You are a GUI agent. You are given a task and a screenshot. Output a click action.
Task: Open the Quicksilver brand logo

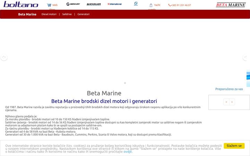[x=94, y=4]
